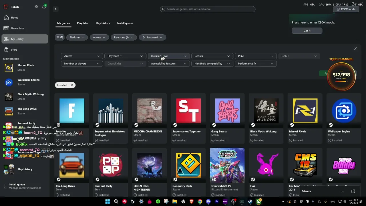
Task: Expand the Friends panel chevron
Action: pos(342,191)
